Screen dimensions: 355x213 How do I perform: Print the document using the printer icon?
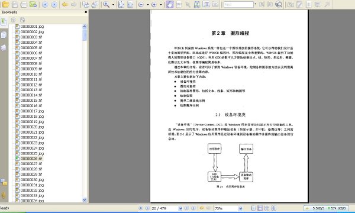point(24,4)
